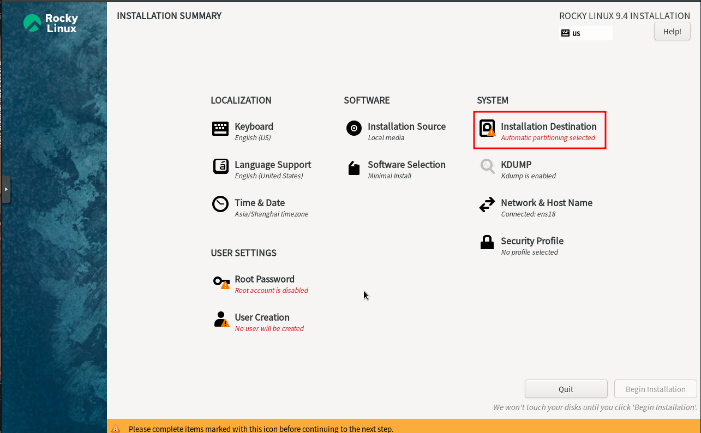The height and width of the screenshot is (433, 701).
Task: Expand the left side panel handle
Action: [x=6, y=189]
